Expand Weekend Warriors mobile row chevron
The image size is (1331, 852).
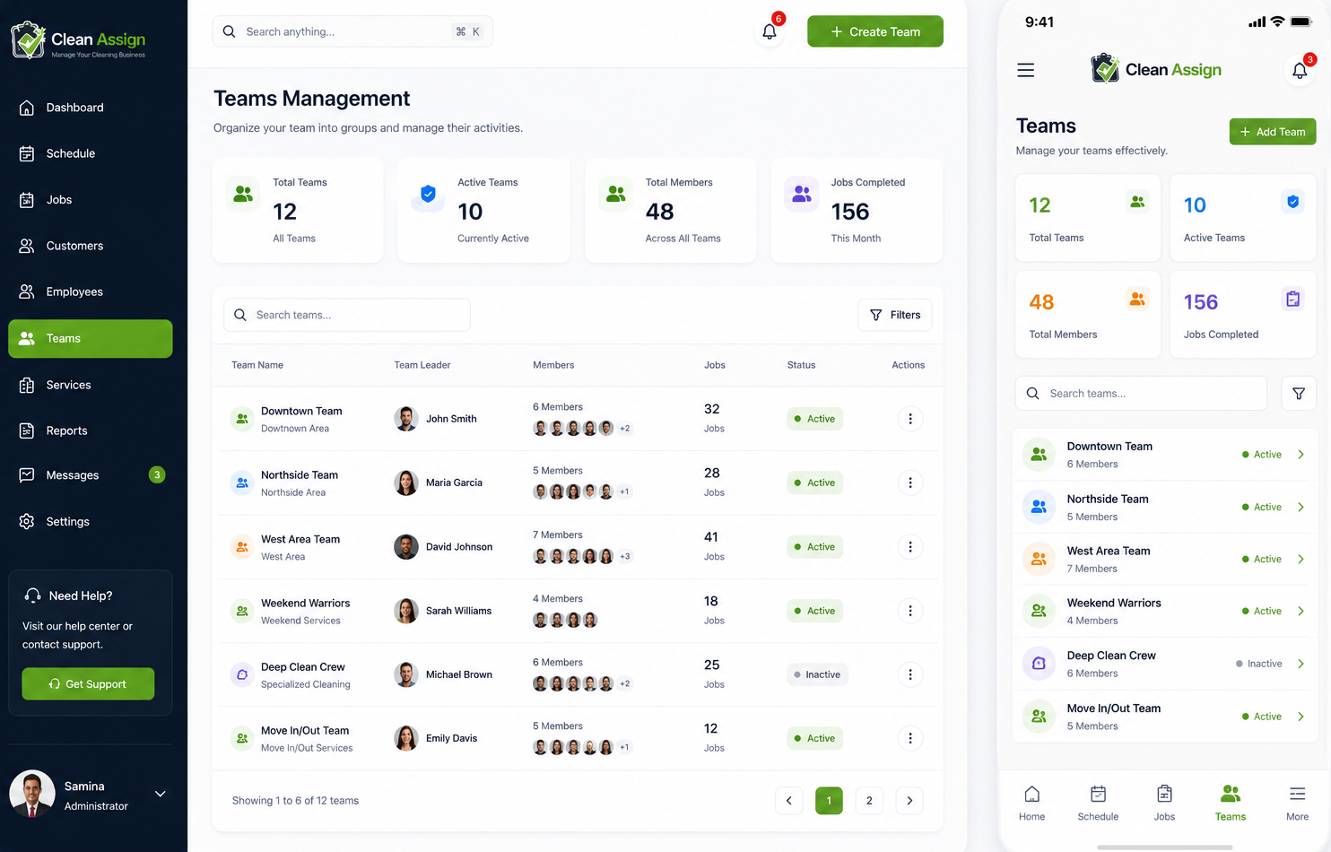pos(1301,612)
